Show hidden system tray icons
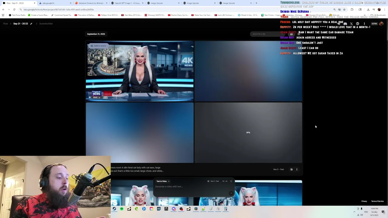This screenshot has height=218, width=388. tap(354, 212)
